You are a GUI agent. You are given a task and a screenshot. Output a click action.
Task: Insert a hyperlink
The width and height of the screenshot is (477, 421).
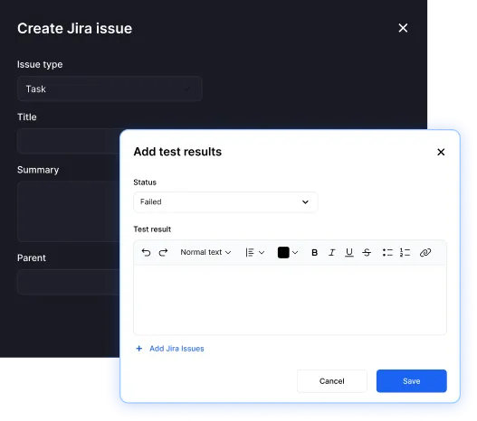(425, 252)
